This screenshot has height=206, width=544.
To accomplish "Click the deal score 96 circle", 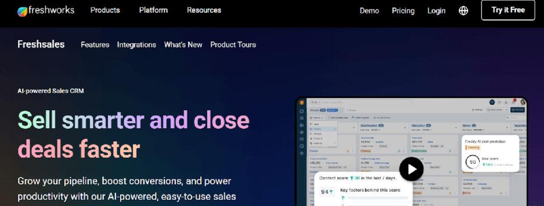I will click(x=472, y=162).
